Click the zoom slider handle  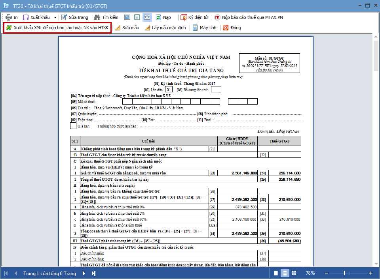click(x=344, y=273)
